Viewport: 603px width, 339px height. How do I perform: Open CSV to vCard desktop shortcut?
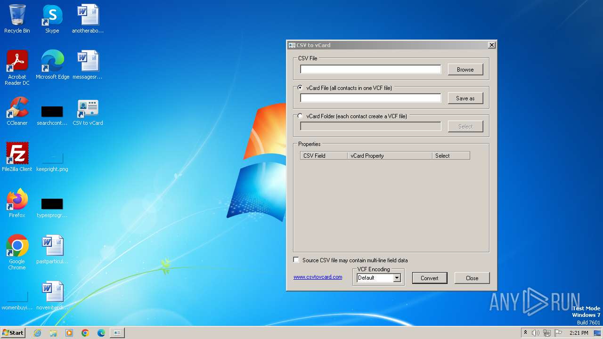coord(88,111)
